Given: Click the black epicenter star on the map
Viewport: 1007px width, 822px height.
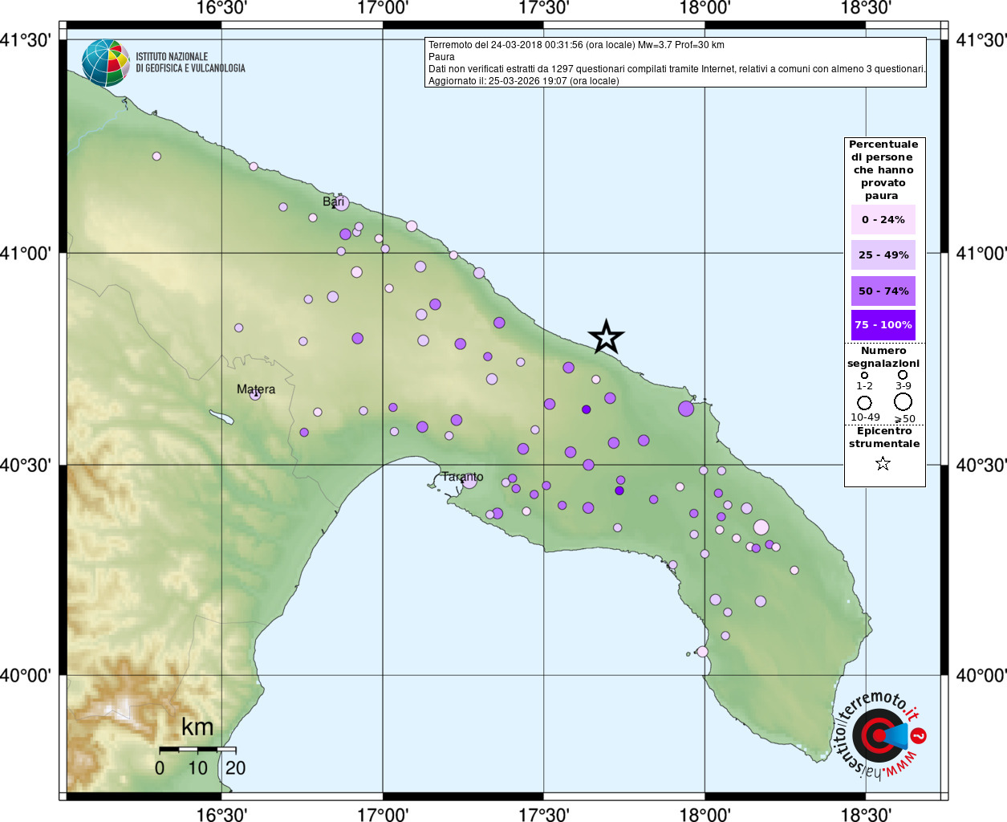Looking at the screenshot, I should [x=606, y=337].
